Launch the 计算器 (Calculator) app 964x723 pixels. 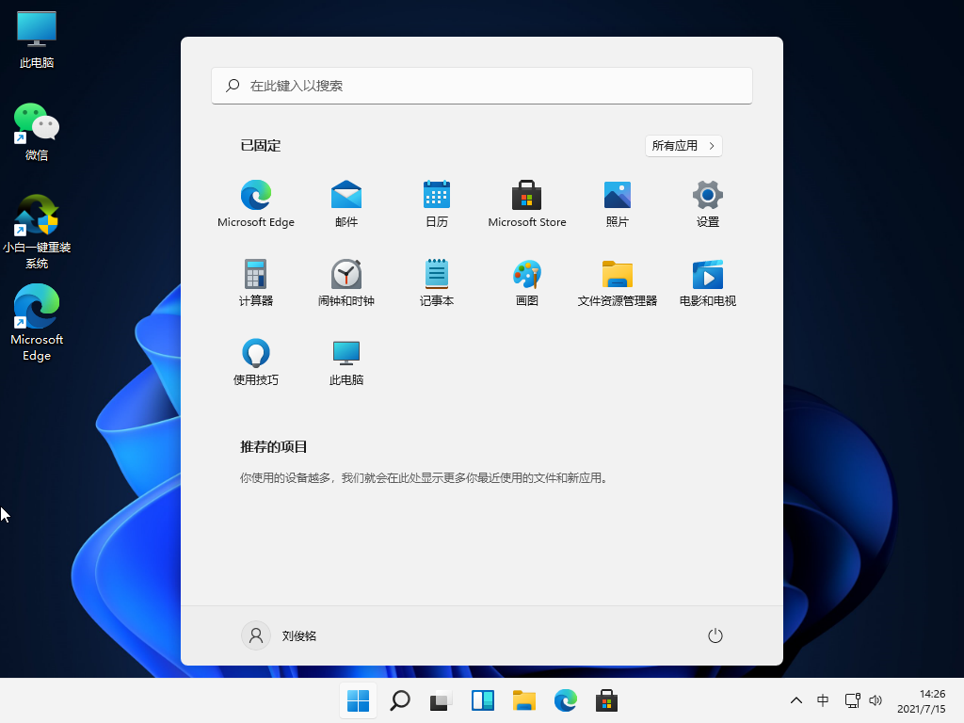pos(255,281)
